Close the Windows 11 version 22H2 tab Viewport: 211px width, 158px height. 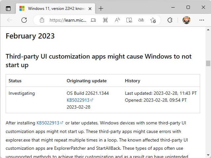(90, 9)
